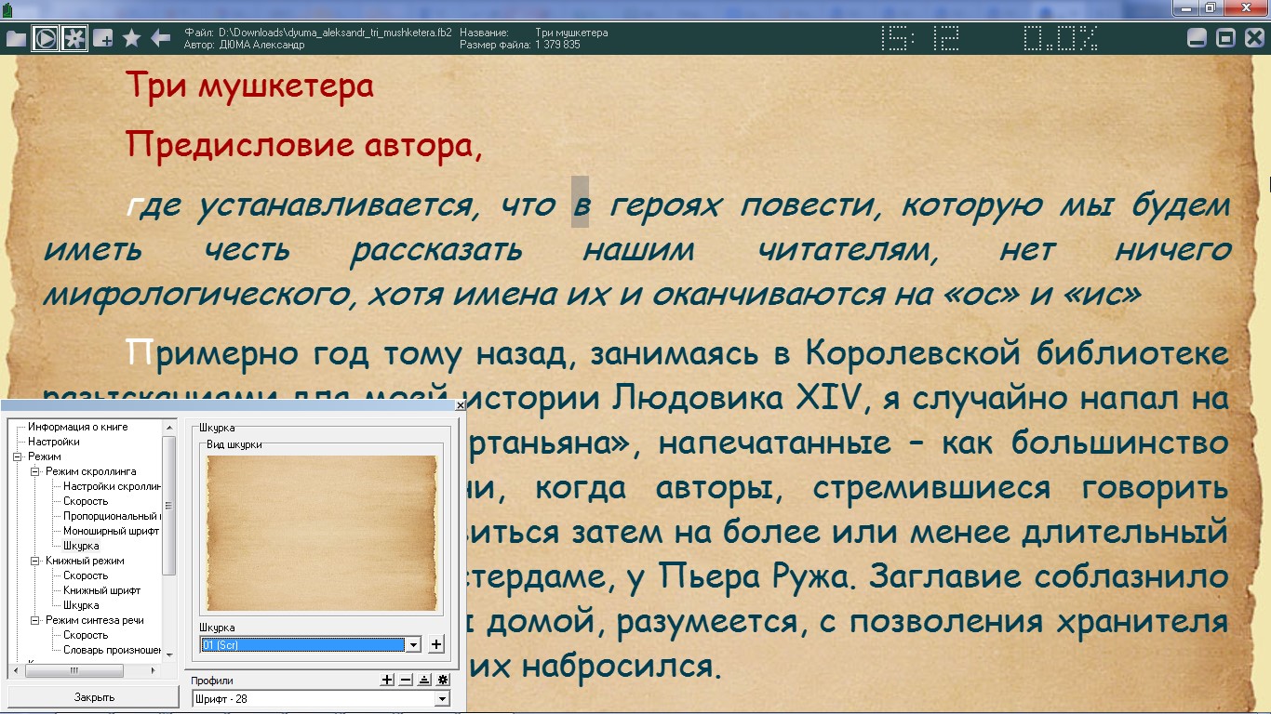The image size is (1271, 714).
Task: Click the skin preview parchment thumbnail
Action: pyautogui.click(x=322, y=534)
